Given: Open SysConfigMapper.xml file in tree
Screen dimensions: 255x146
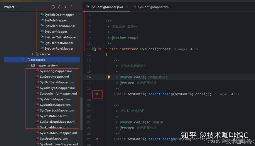Looking at the screenshot, I should click(x=56, y=71).
